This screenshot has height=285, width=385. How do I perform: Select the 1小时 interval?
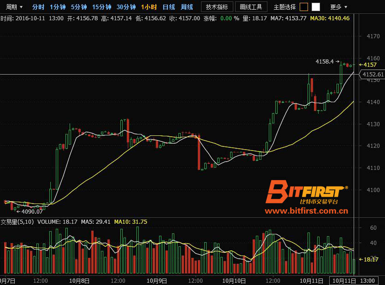[149, 7]
